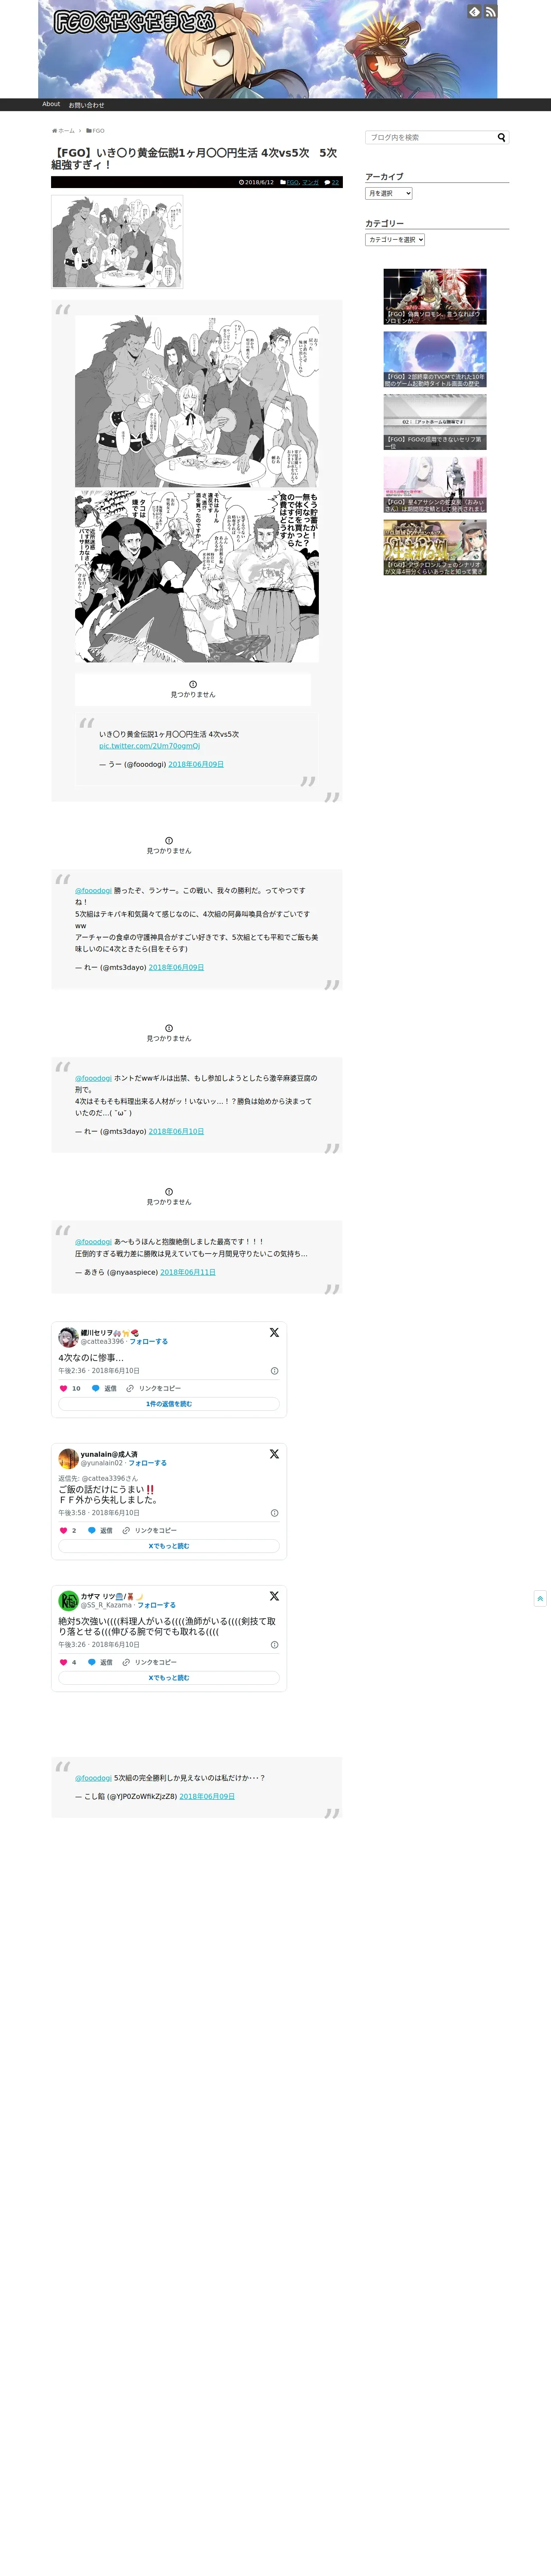Click the ホーム breadcrumb link

63,131
